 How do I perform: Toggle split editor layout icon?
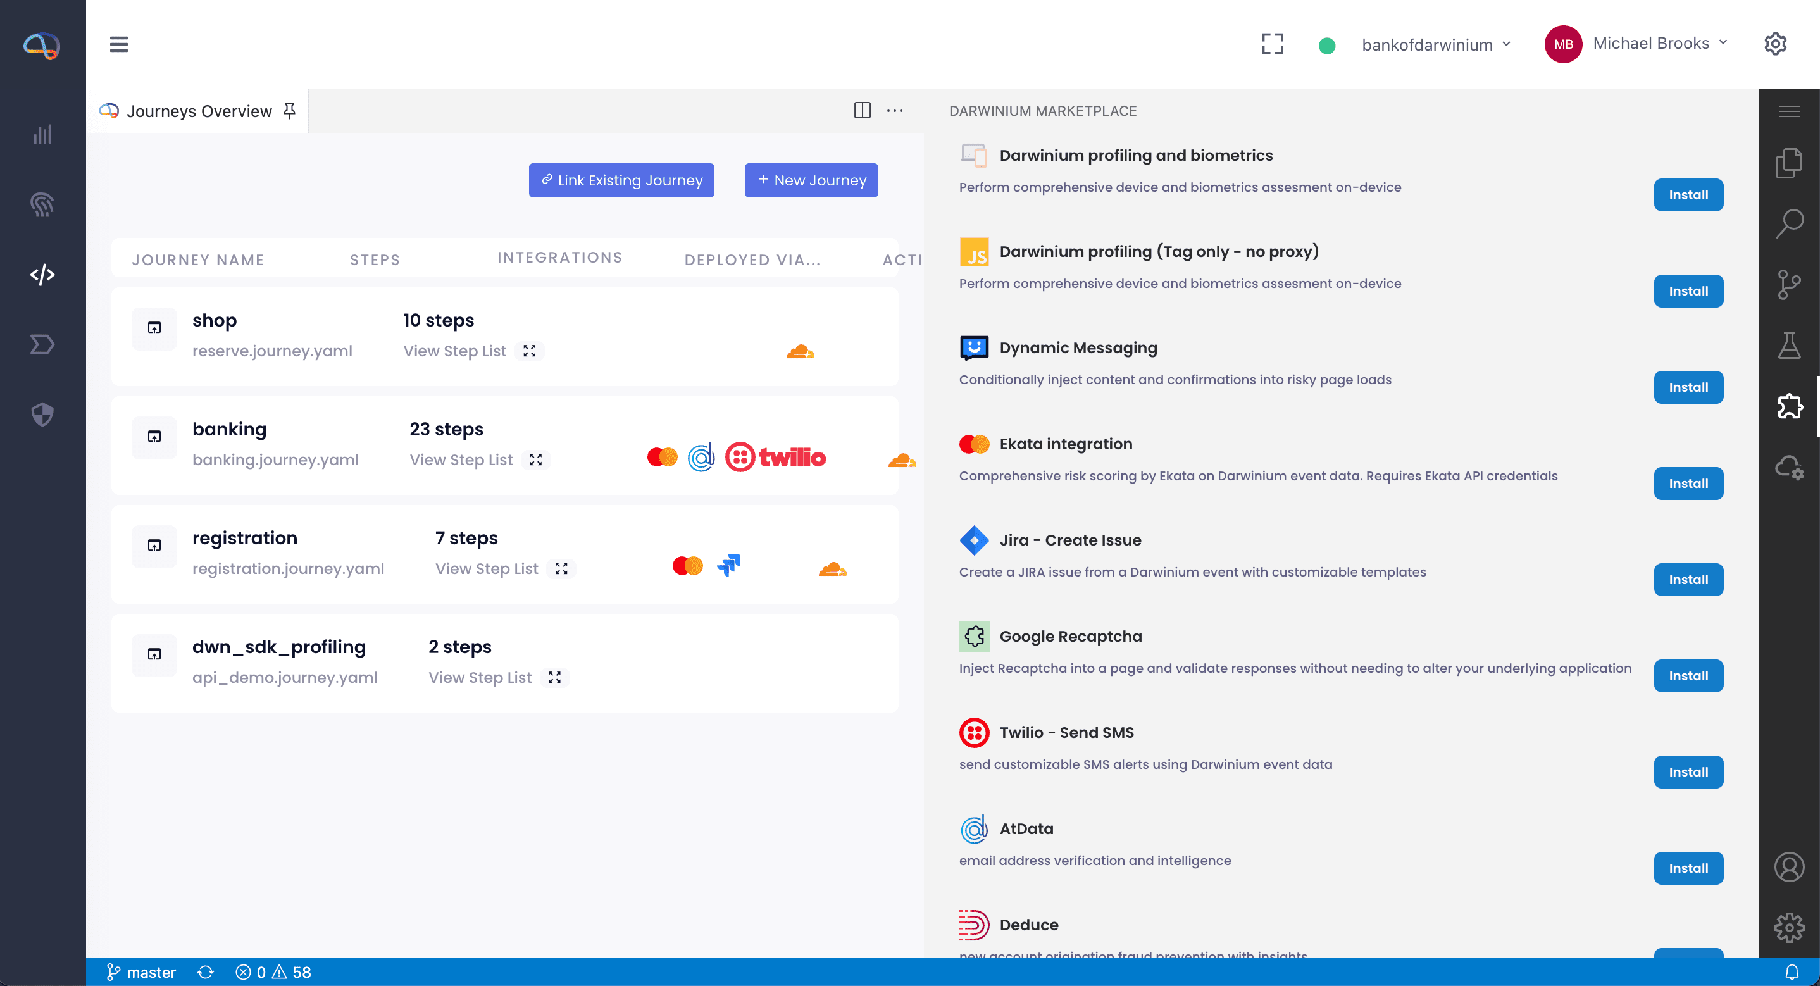[x=862, y=110]
